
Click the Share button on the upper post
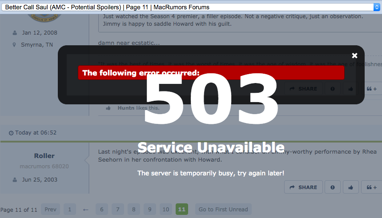[x=303, y=88]
